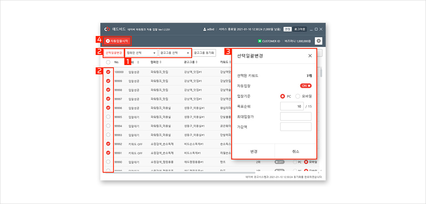Uncheck the row 99992 checkbox
426x204 pixels.
tap(108, 144)
